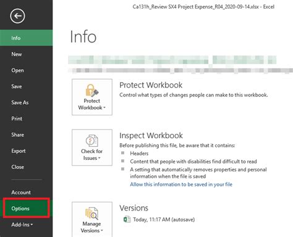Click Save in the sidebar
The height and width of the screenshot is (237, 293).
coord(26,86)
